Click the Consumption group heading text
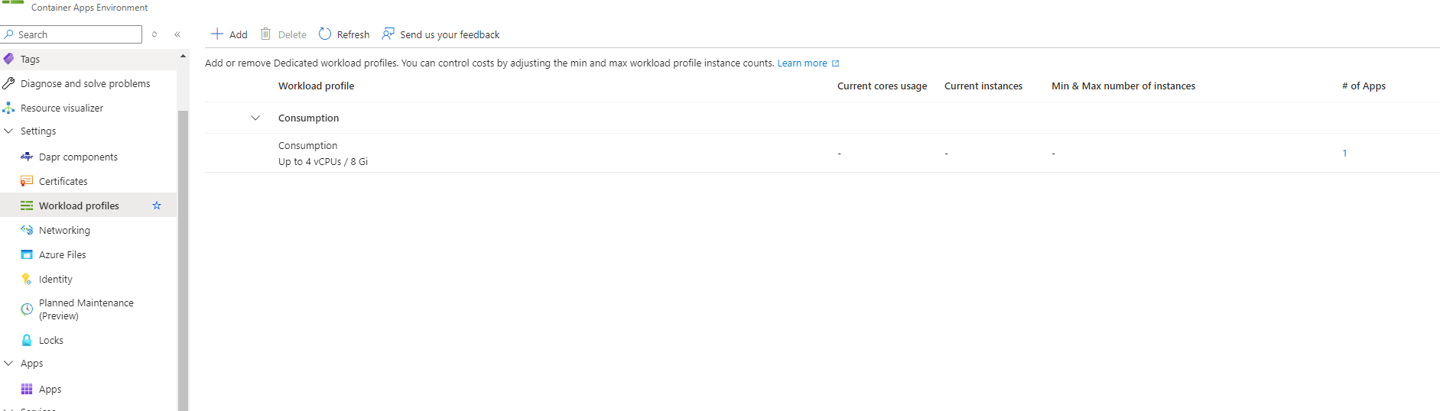This screenshot has width=1440, height=411. (308, 118)
